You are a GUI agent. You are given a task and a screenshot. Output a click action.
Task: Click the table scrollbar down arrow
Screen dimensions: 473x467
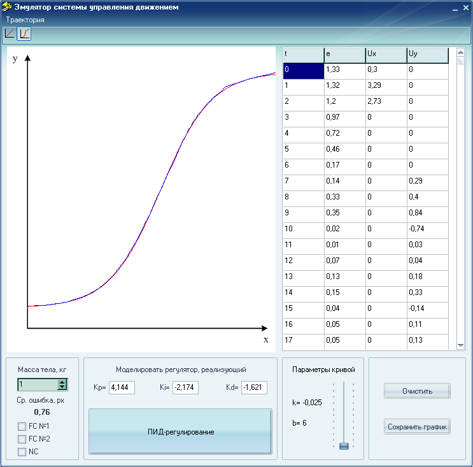(460, 345)
